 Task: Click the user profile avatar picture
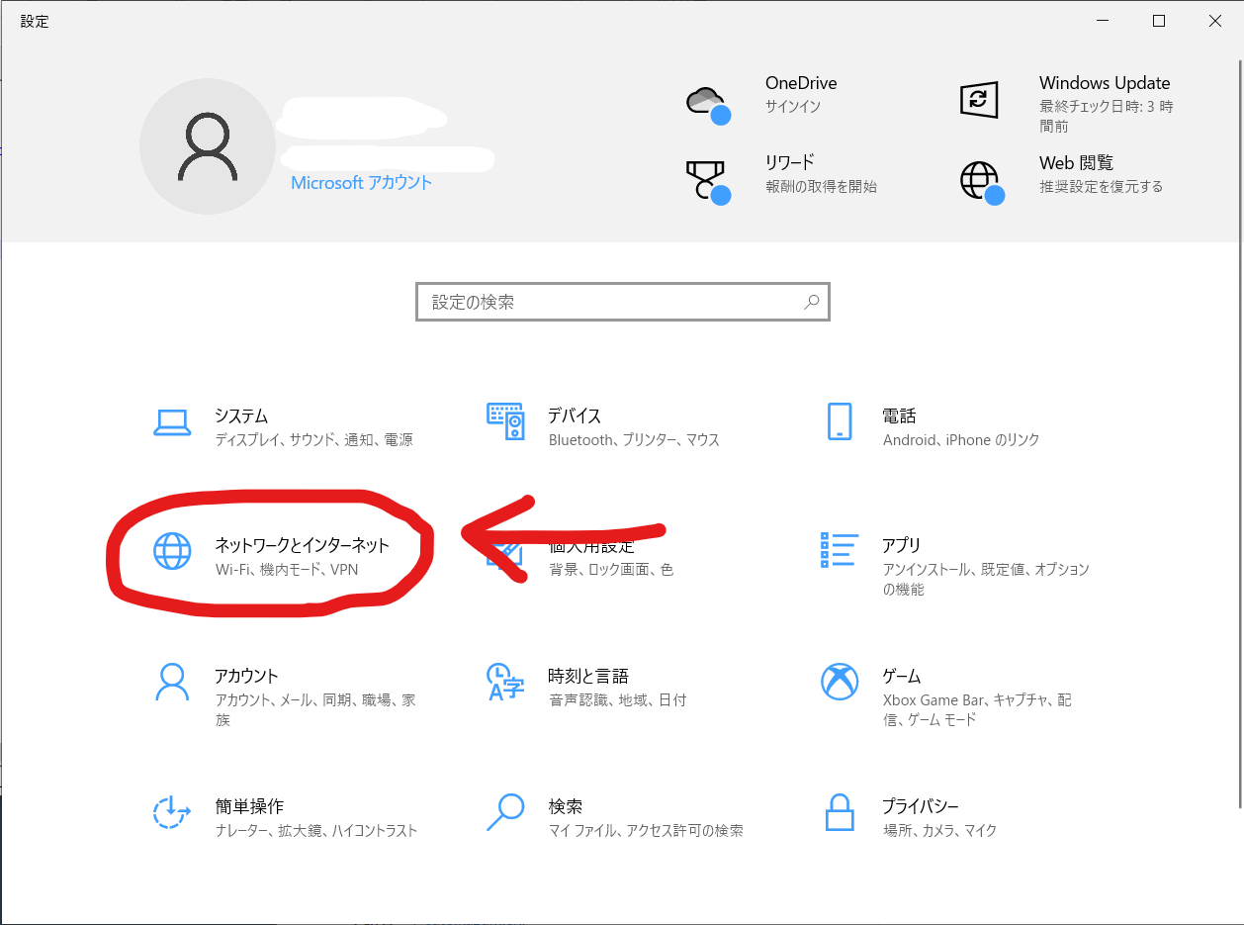(208, 146)
